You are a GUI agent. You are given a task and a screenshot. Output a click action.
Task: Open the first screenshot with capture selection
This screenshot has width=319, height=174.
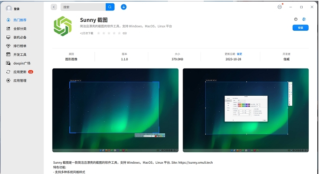coord(115,110)
